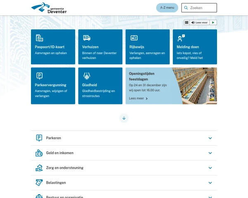Open the Paspoort/ID-kaart title
Screen dimensions: 248x198
pyautogui.click(x=50, y=47)
